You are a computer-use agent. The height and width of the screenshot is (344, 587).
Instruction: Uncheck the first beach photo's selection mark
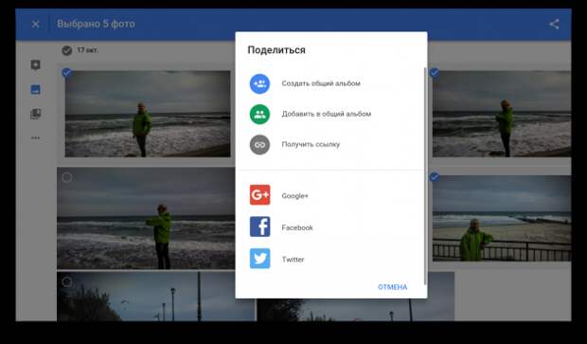[x=67, y=72]
